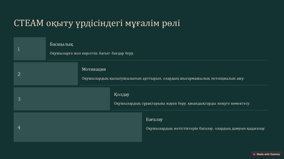Select the Мотивация heading

point(94,69)
